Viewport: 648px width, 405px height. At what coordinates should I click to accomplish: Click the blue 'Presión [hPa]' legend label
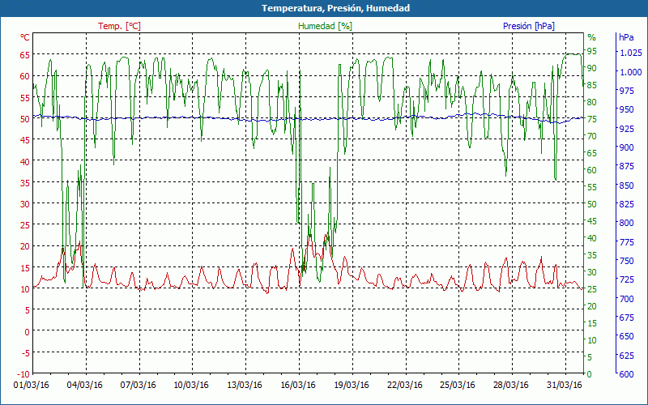pos(529,26)
